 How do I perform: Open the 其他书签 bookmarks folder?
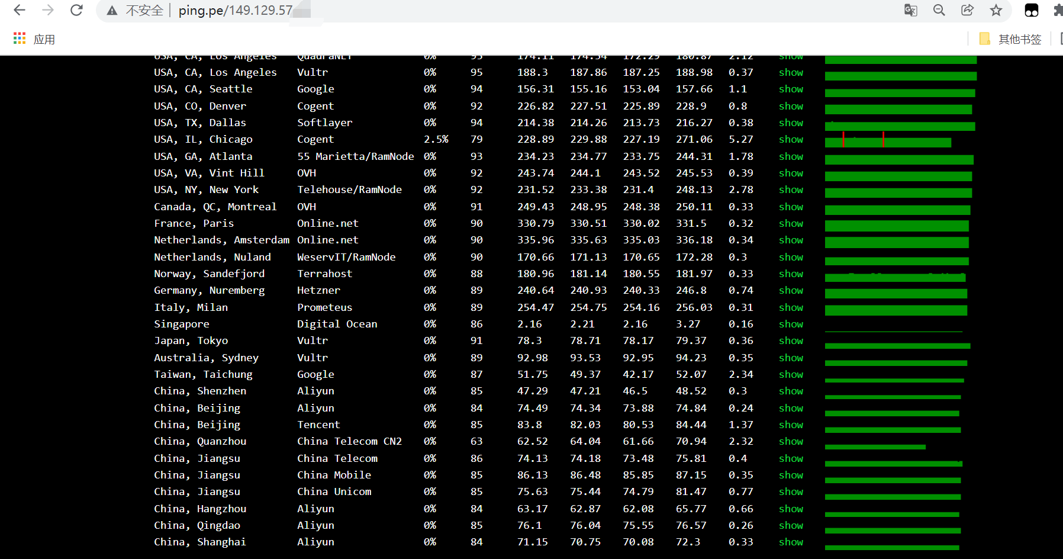coord(1011,39)
